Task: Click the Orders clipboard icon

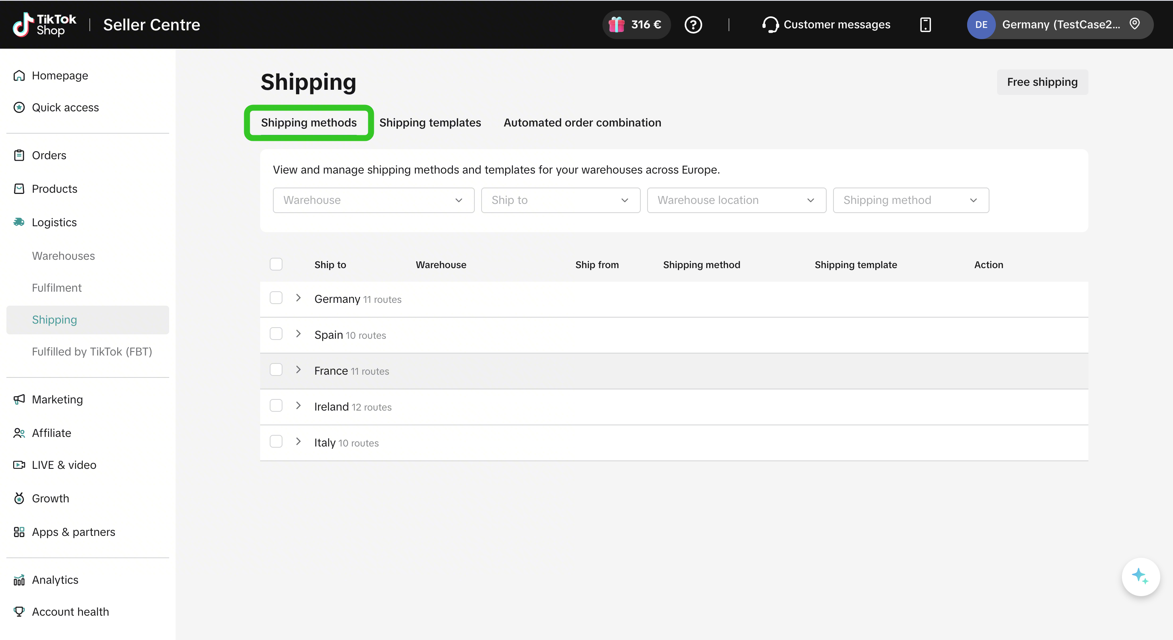Action: coord(19,155)
